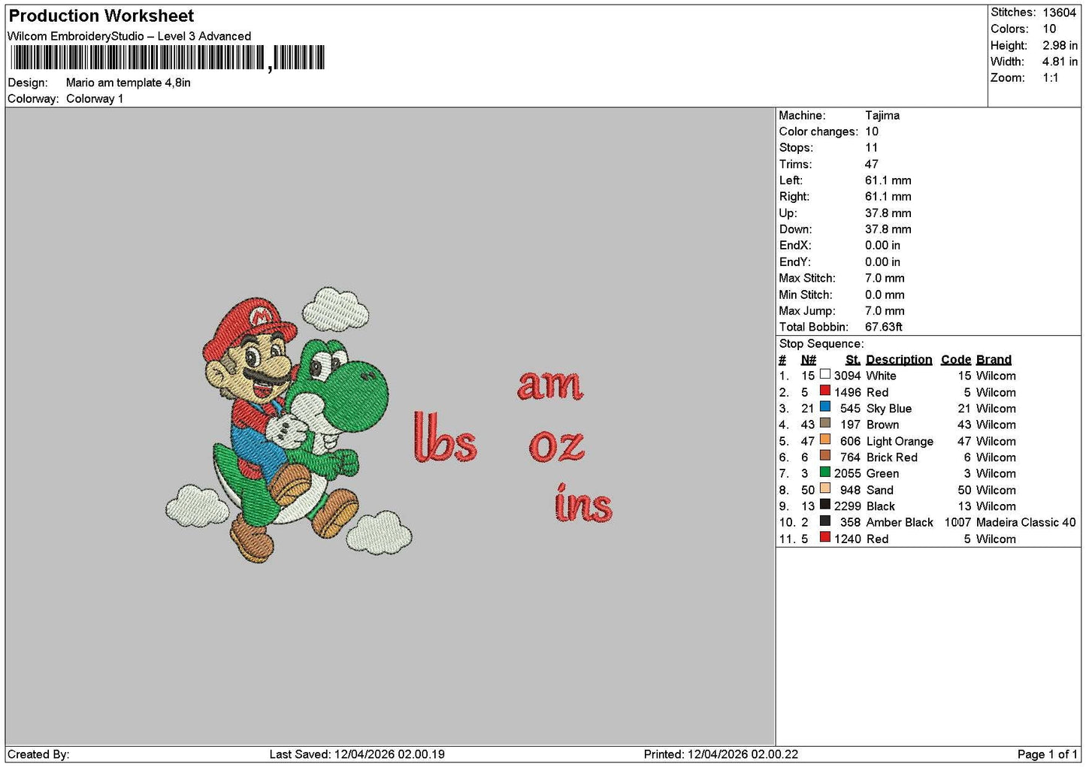Click the Sand thread color swatch
Viewport: 1086px width, 767px height.
(x=825, y=488)
